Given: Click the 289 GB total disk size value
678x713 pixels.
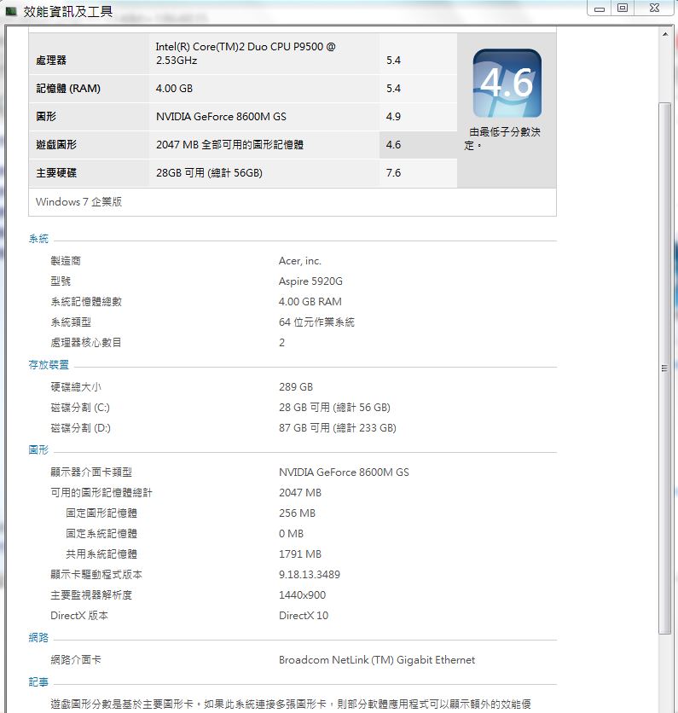Looking at the screenshot, I should click(x=296, y=387).
